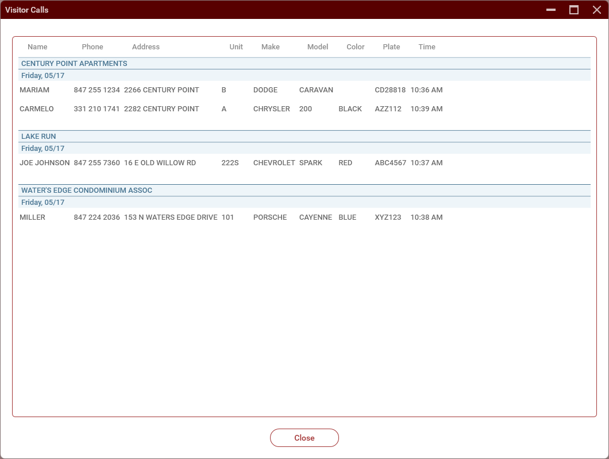Minimize the Visitor Calls window
The height and width of the screenshot is (459, 609).
pos(551,10)
